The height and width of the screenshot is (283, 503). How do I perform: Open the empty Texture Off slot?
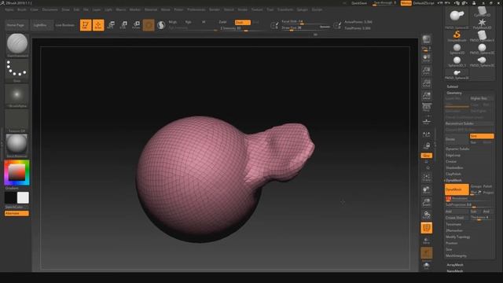coord(17,119)
